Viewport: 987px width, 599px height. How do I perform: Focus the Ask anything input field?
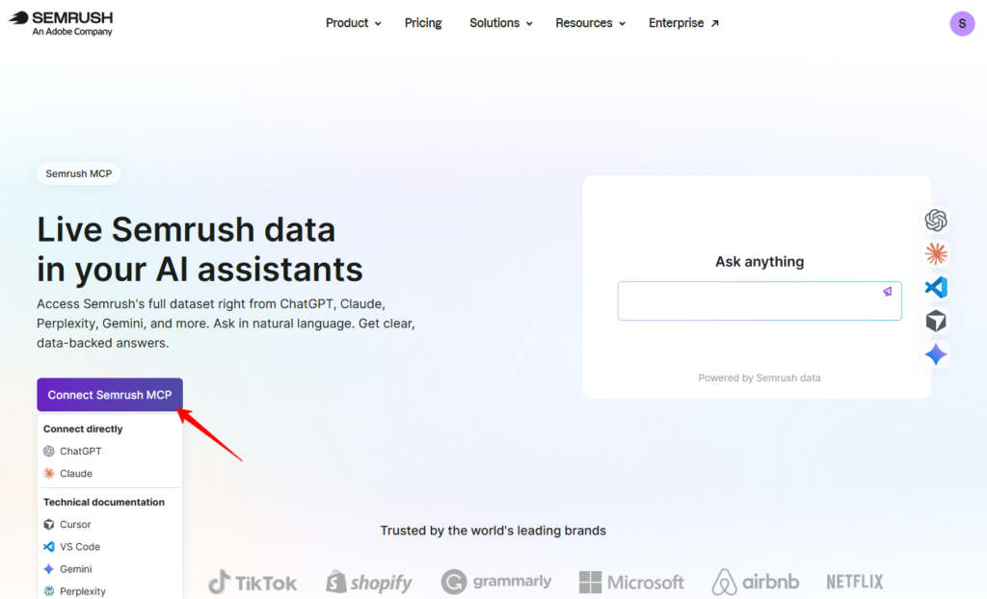(760, 300)
